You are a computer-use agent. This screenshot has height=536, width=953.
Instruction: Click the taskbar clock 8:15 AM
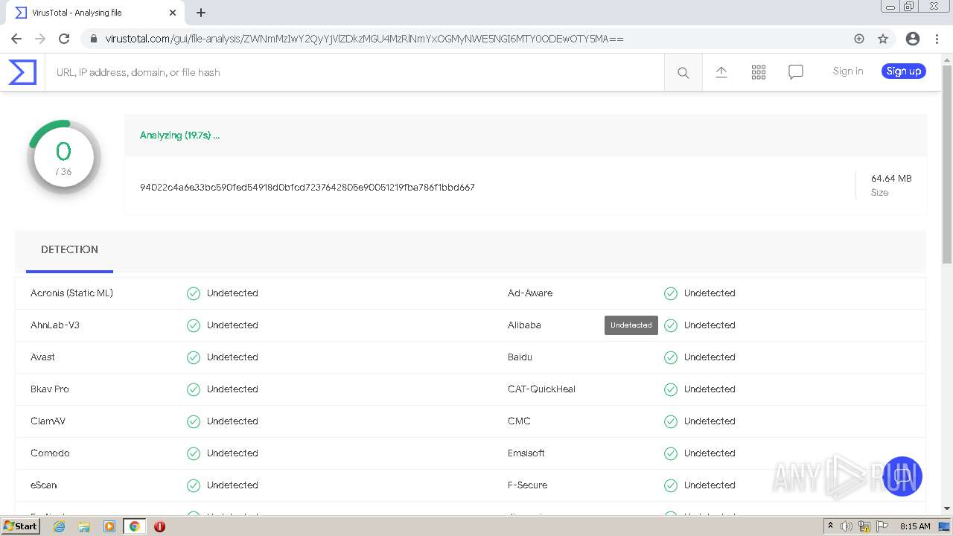[x=915, y=526]
